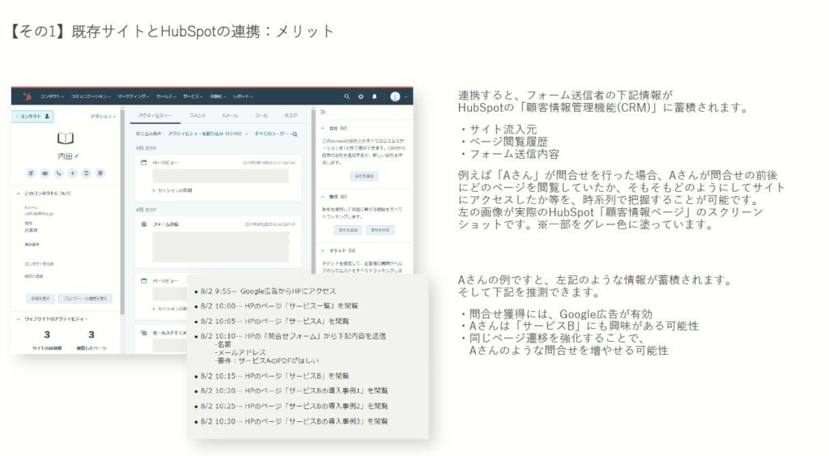This screenshot has height=456, width=829.
Task: Select the アクティビティー tab
Action: pos(155,115)
